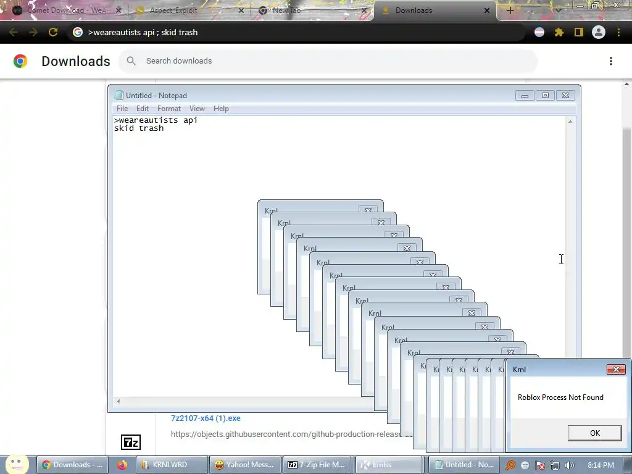Close the Aspect_Exploit tab

coord(241,10)
